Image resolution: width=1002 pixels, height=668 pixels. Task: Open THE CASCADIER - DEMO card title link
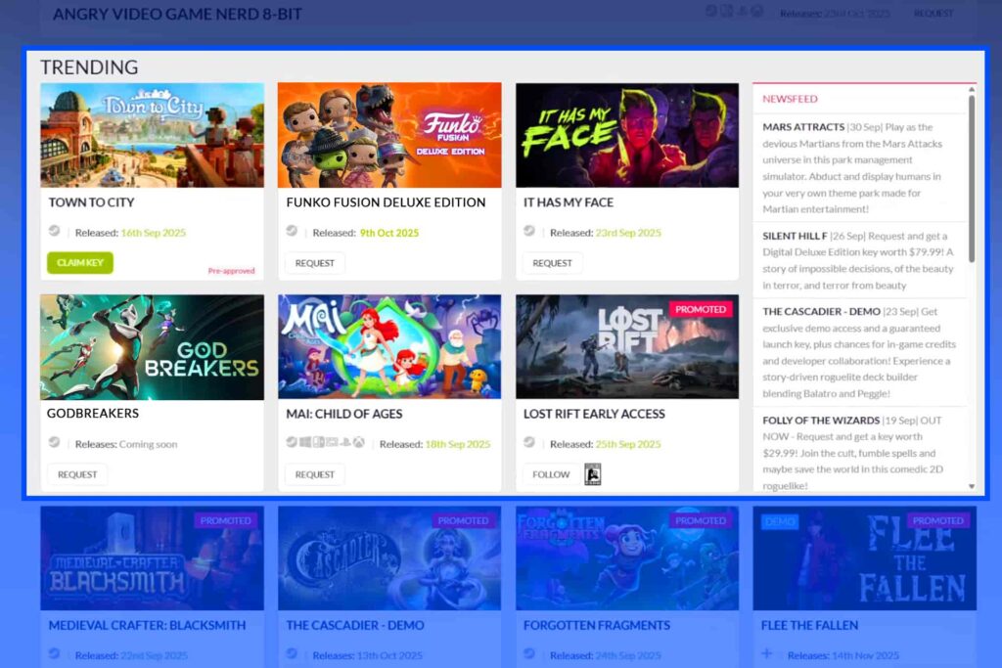(x=354, y=625)
